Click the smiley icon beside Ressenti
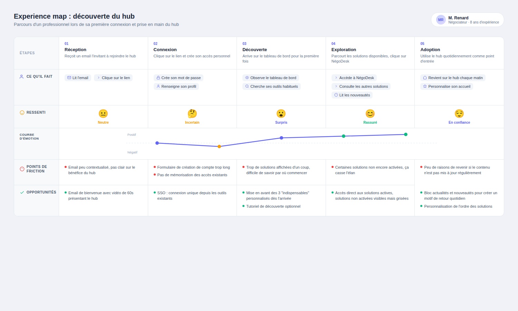Image resolution: width=518 pixels, height=311 pixels. click(22, 113)
